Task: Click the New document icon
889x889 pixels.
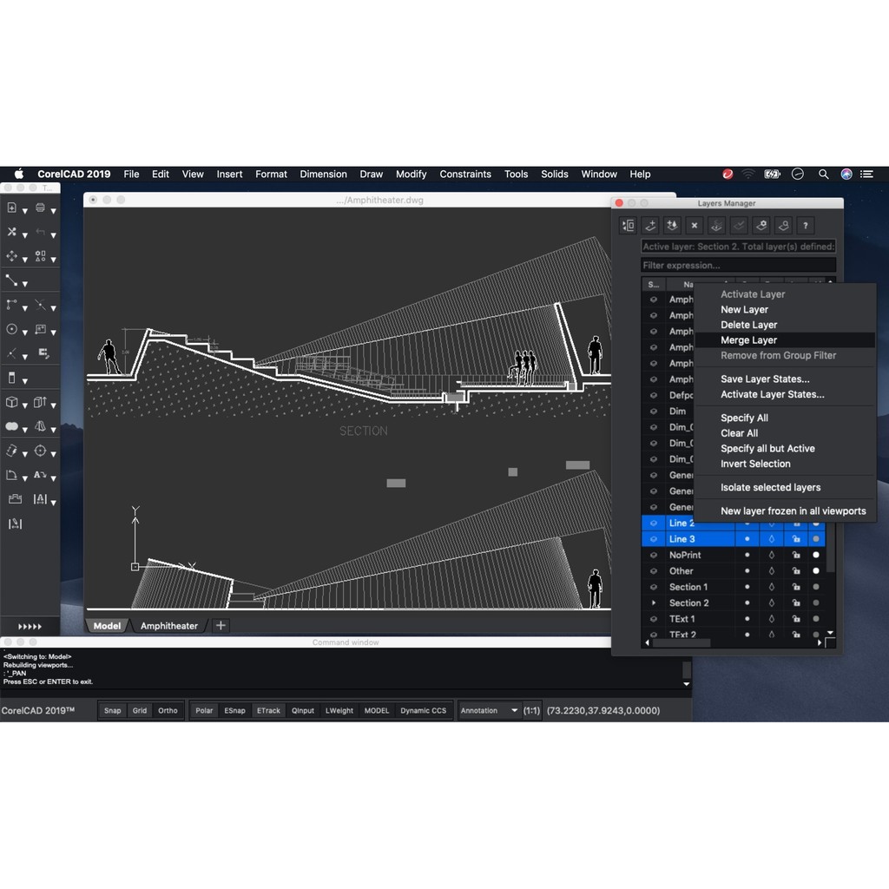Action: [11, 207]
